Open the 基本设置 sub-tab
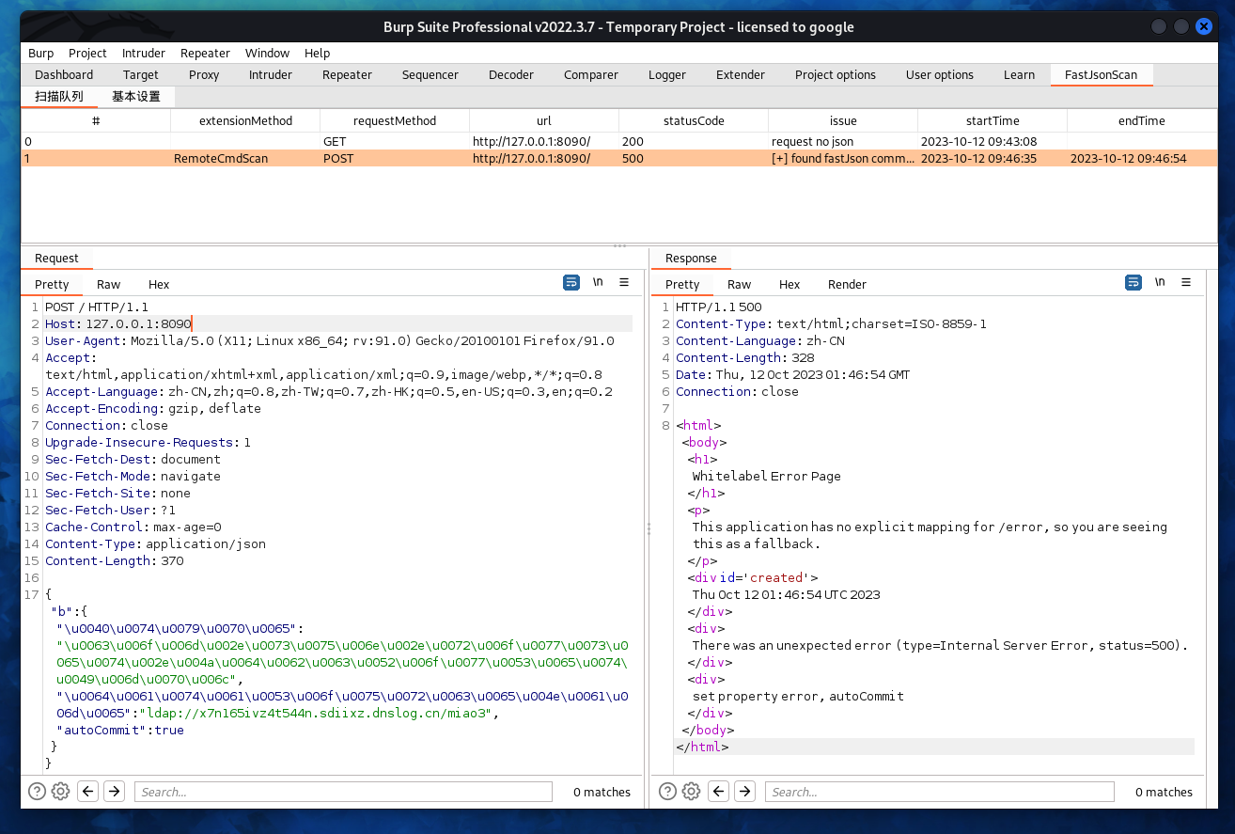Image resolution: width=1235 pixels, height=834 pixels. [136, 96]
